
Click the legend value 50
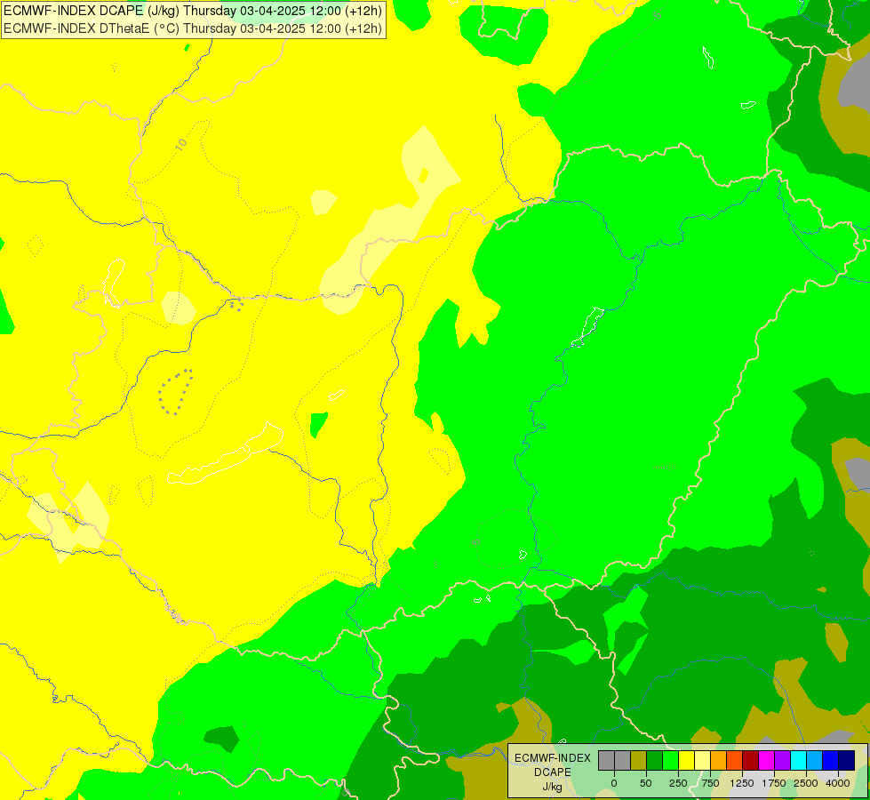coord(646,783)
